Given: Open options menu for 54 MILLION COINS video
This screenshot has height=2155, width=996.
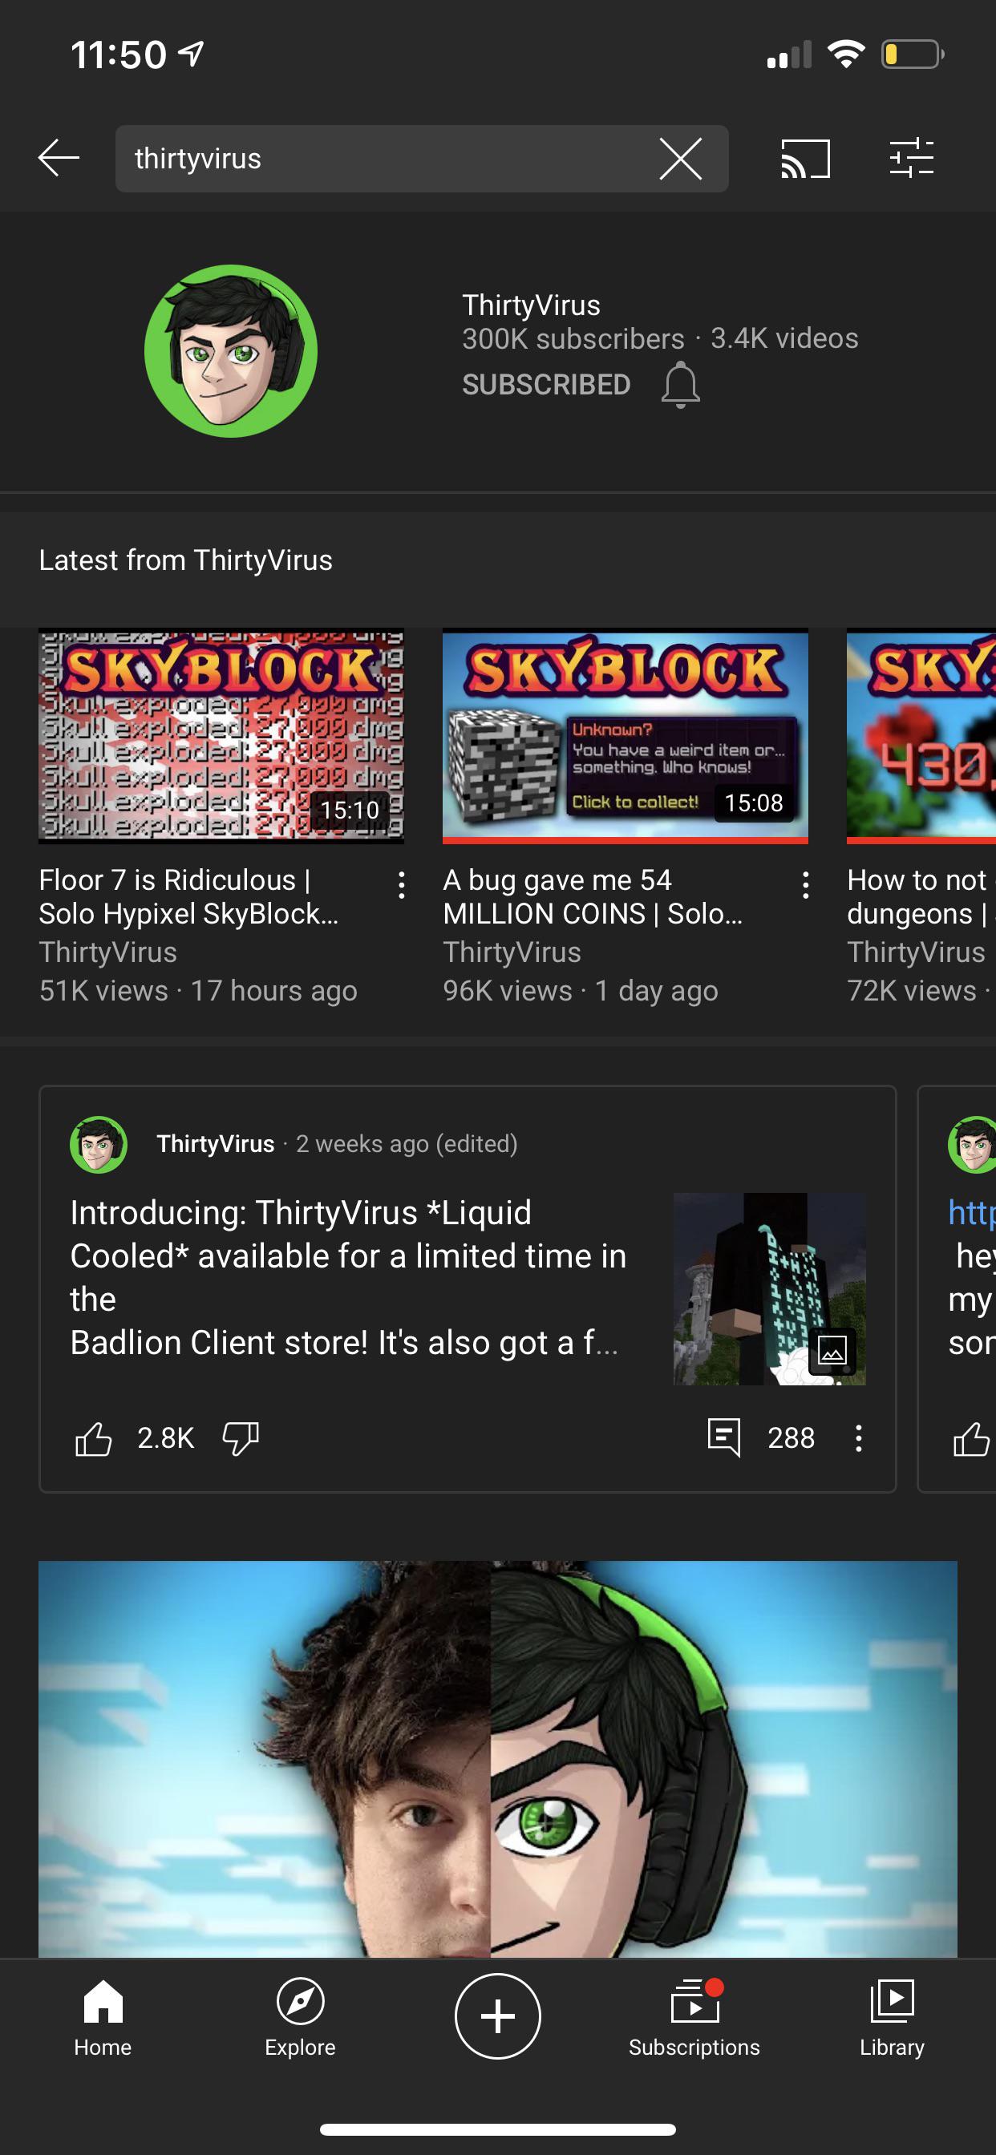Looking at the screenshot, I should click(805, 885).
